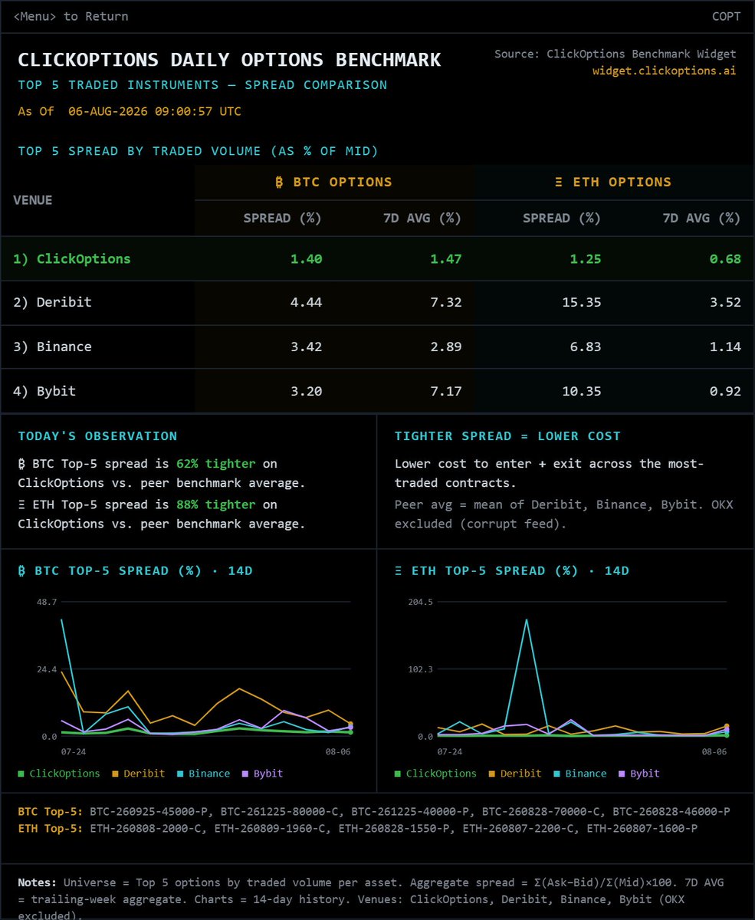Open the widget.clickoptions.ai link
The width and height of the screenshot is (755, 920).
[x=664, y=71]
